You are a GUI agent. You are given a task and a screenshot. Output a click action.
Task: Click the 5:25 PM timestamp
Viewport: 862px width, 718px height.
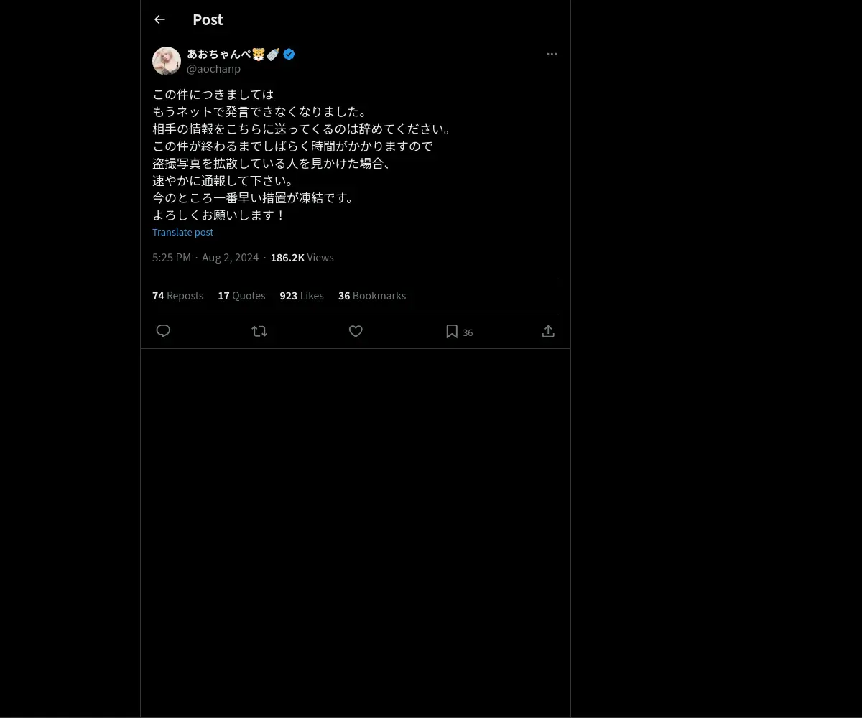tap(172, 258)
